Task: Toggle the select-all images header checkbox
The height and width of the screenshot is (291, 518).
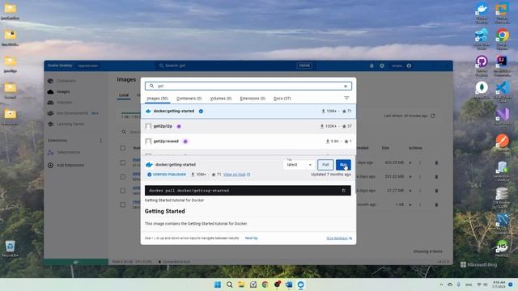Action: coord(123,148)
